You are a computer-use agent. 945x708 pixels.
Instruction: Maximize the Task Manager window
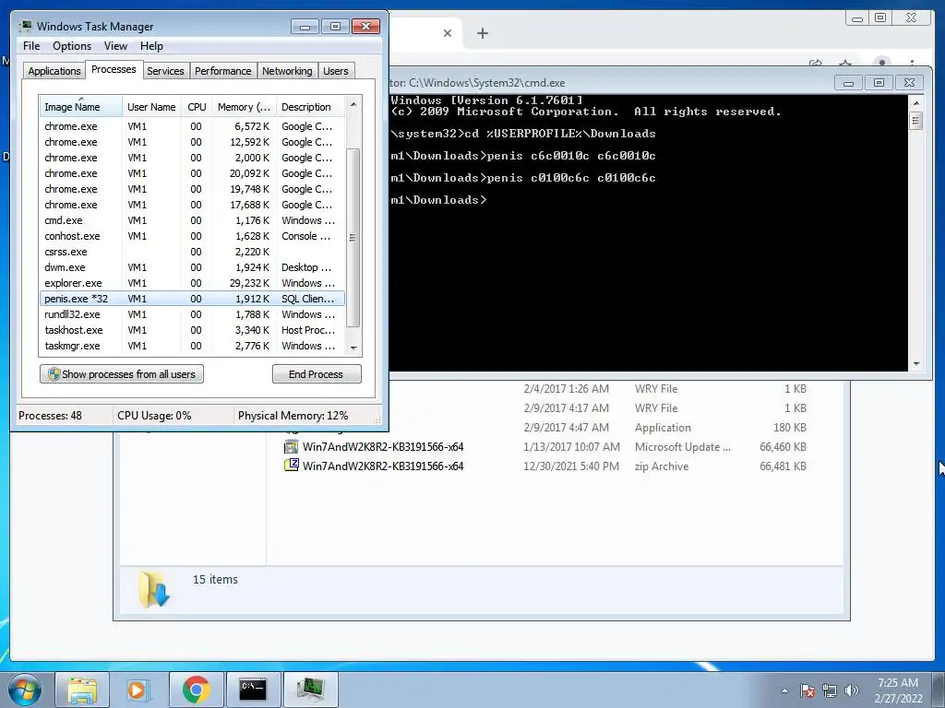[335, 26]
